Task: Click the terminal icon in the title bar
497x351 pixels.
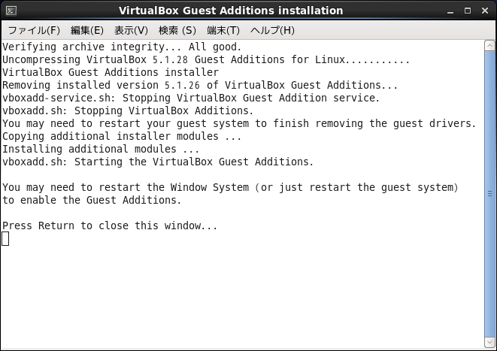Action: 11,11
